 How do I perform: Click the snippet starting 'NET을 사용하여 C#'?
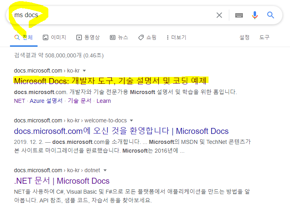point(132,196)
